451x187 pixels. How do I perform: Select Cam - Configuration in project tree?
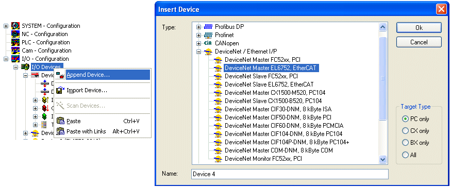[46, 50]
